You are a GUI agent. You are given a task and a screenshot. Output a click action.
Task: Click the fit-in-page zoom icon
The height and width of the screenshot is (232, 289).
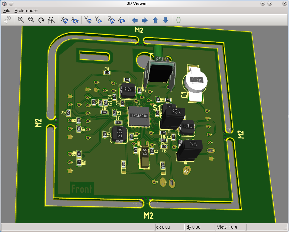51,20
